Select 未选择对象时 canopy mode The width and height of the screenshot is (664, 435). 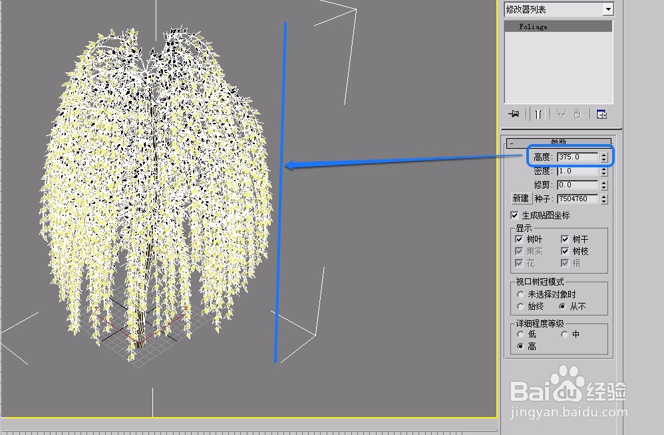520,294
